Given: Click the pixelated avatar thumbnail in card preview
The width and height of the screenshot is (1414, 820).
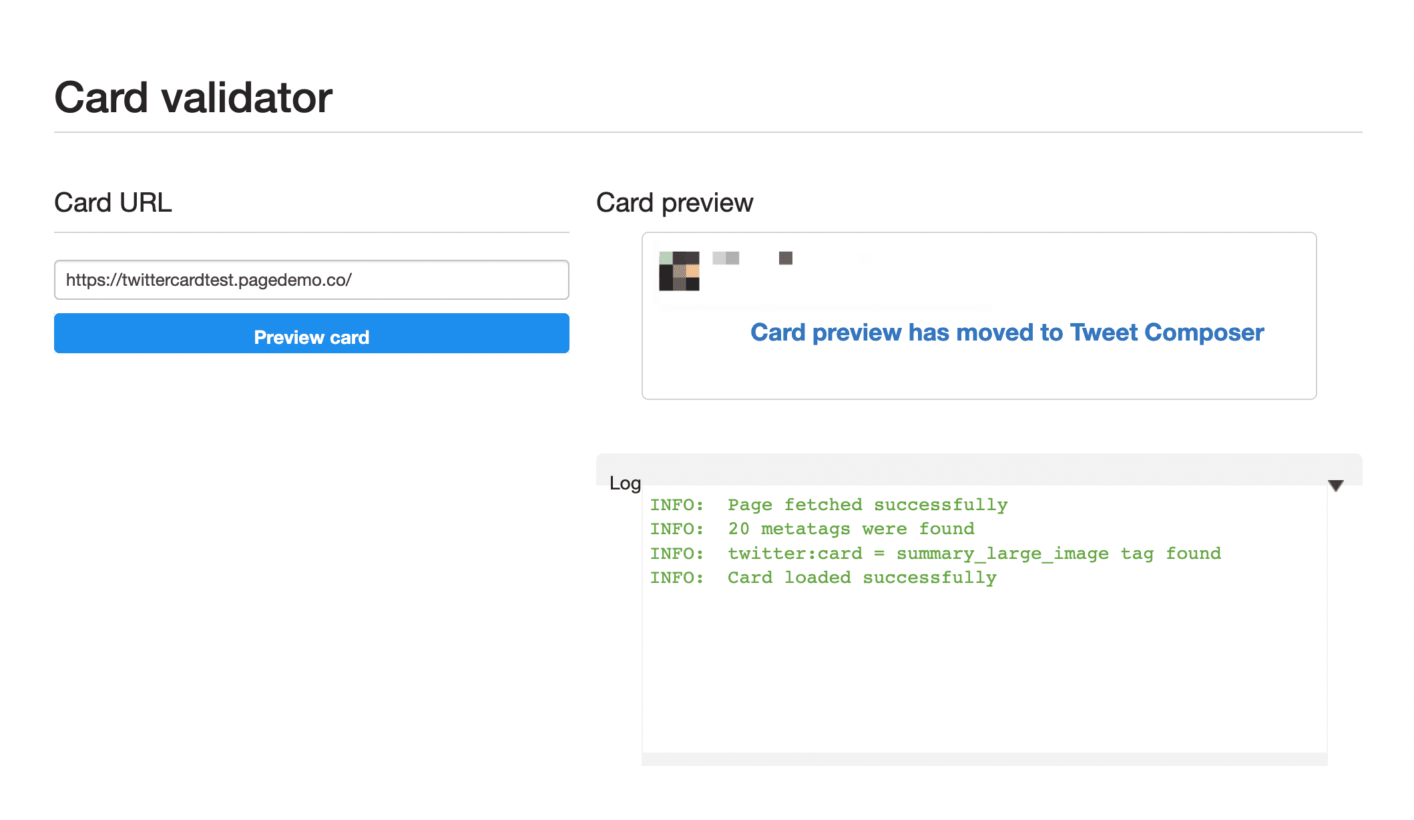Looking at the screenshot, I should tap(679, 271).
